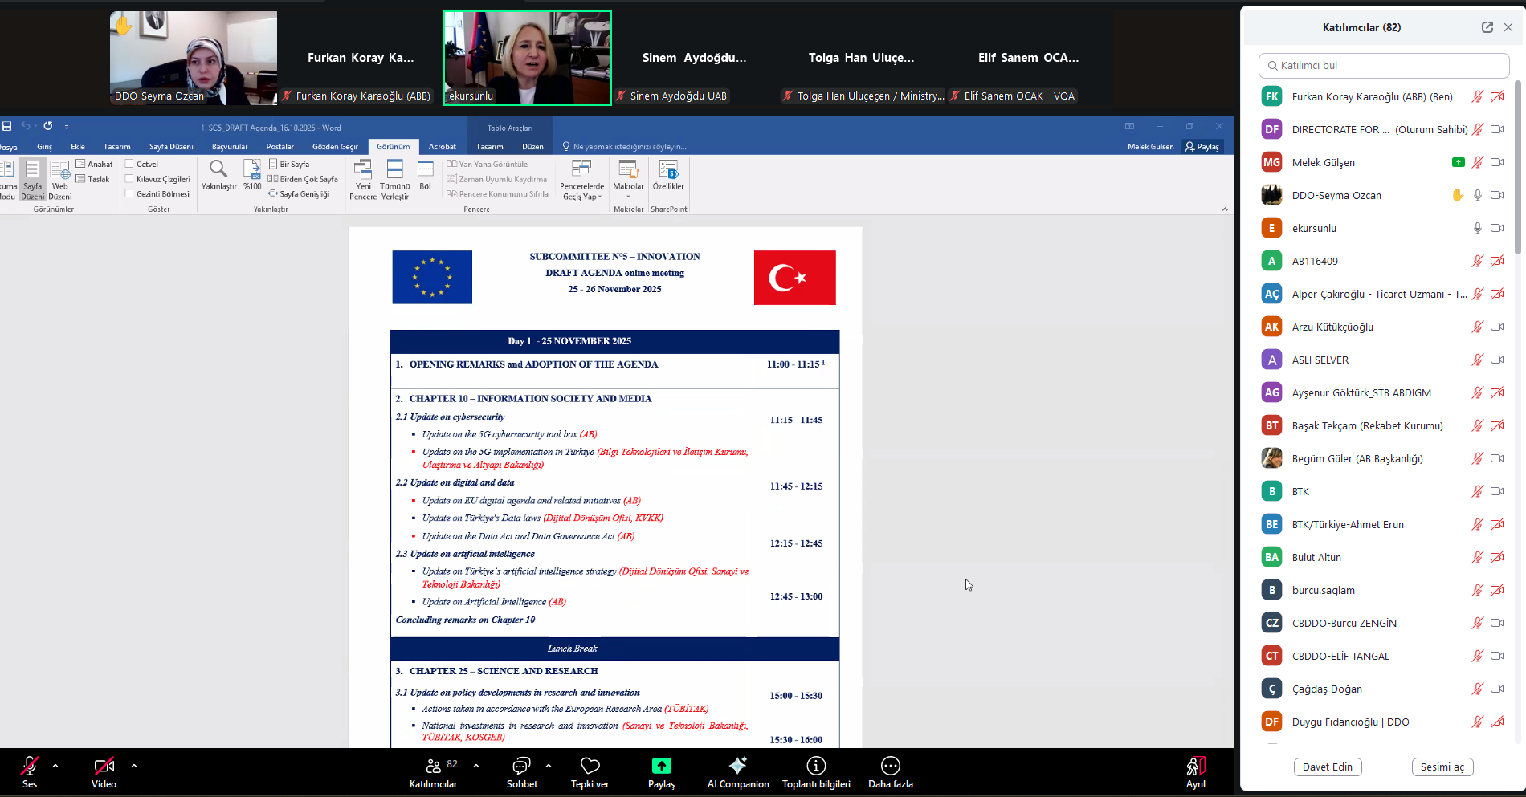Toggle the Kılavuz Çizgileri checkbox

(x=129, y=179)
